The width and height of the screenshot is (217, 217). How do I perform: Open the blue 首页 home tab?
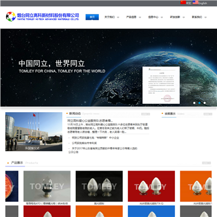92,17
